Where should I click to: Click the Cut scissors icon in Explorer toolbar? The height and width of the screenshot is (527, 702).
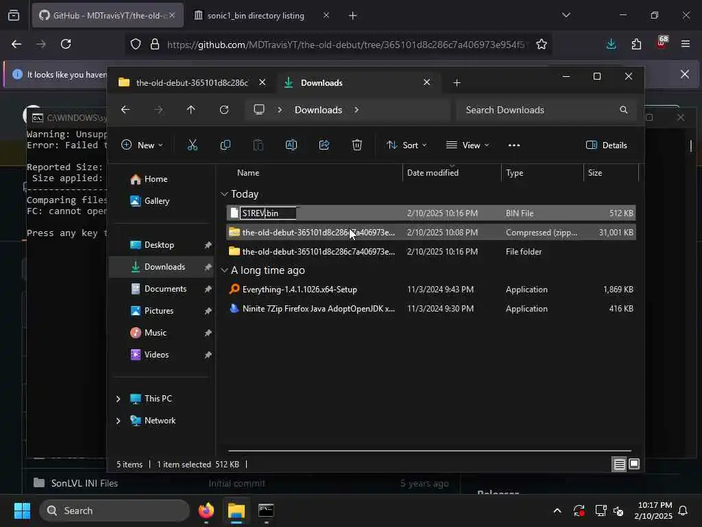click(x=192, y=145)
